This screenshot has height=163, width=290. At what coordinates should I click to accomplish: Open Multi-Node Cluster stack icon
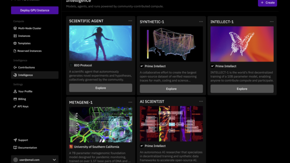[x=15, y=28]
